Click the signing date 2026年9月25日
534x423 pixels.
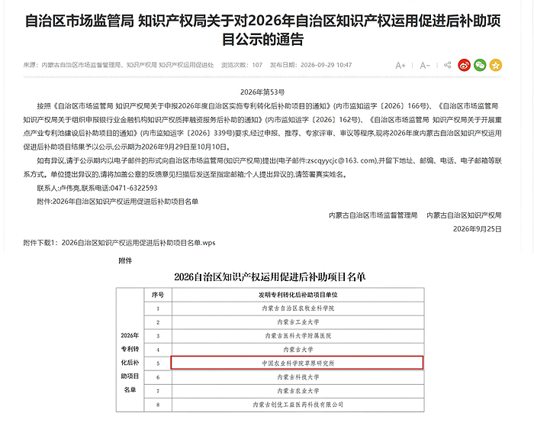click(x=477, y=229)
